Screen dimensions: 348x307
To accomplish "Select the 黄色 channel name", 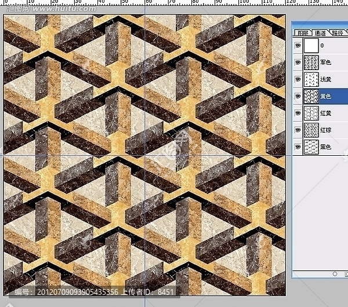I will pos(325,96).
